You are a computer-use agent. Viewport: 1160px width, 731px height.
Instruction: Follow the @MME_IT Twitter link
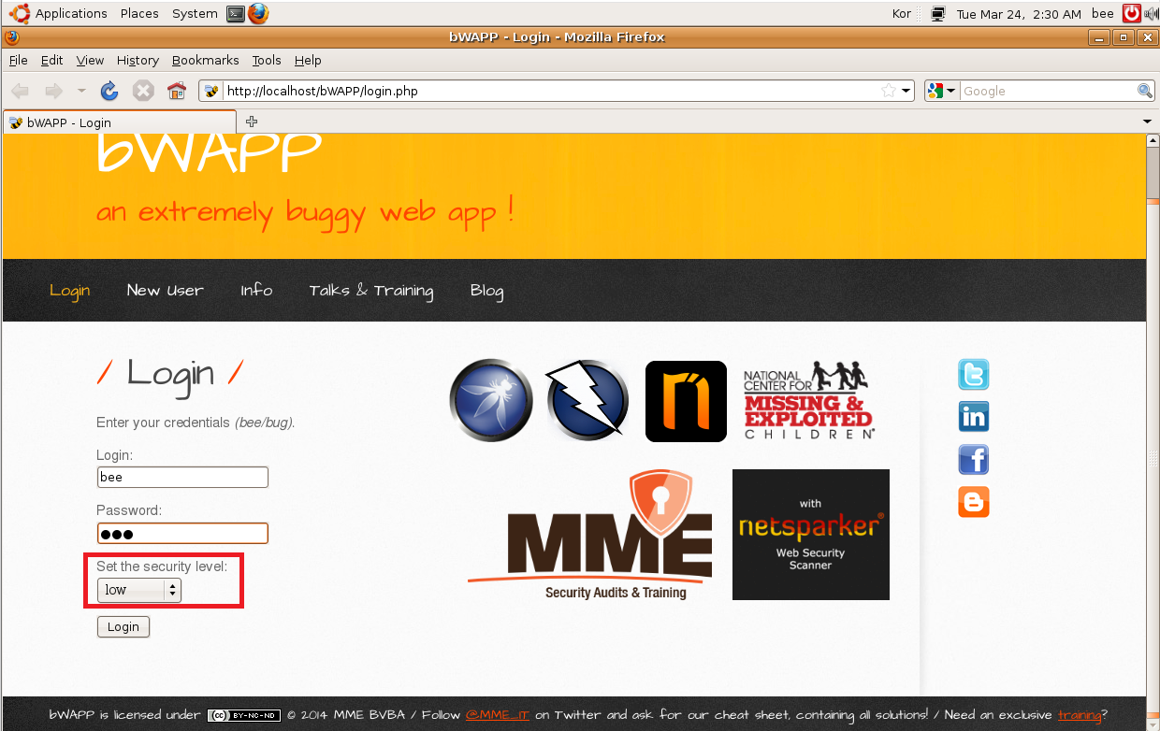click(x=497, y=715)
